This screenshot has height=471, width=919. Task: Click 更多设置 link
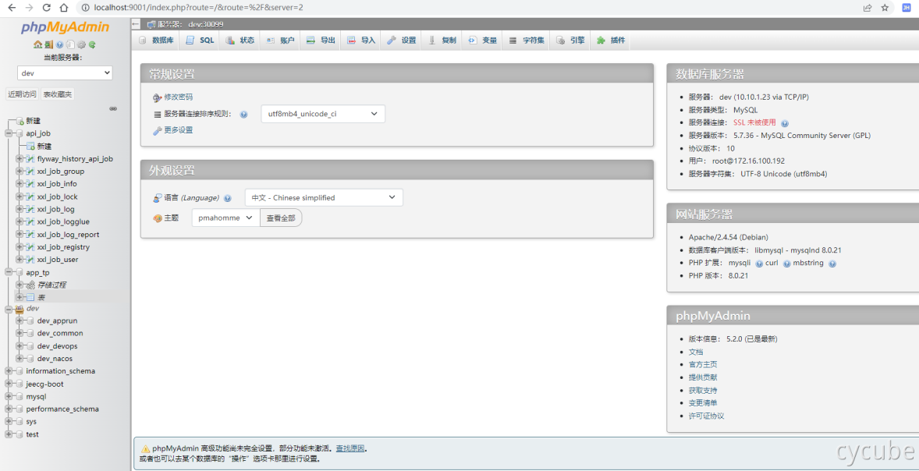pyautogui.click(x=178, y=130)
